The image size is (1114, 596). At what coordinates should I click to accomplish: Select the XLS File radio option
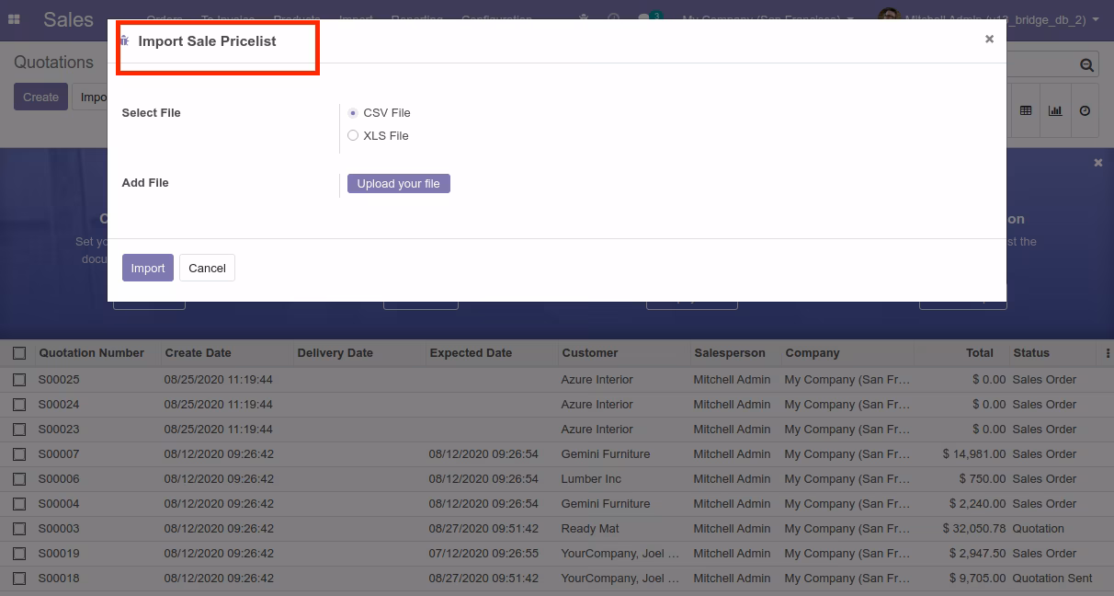click(353, 136)
